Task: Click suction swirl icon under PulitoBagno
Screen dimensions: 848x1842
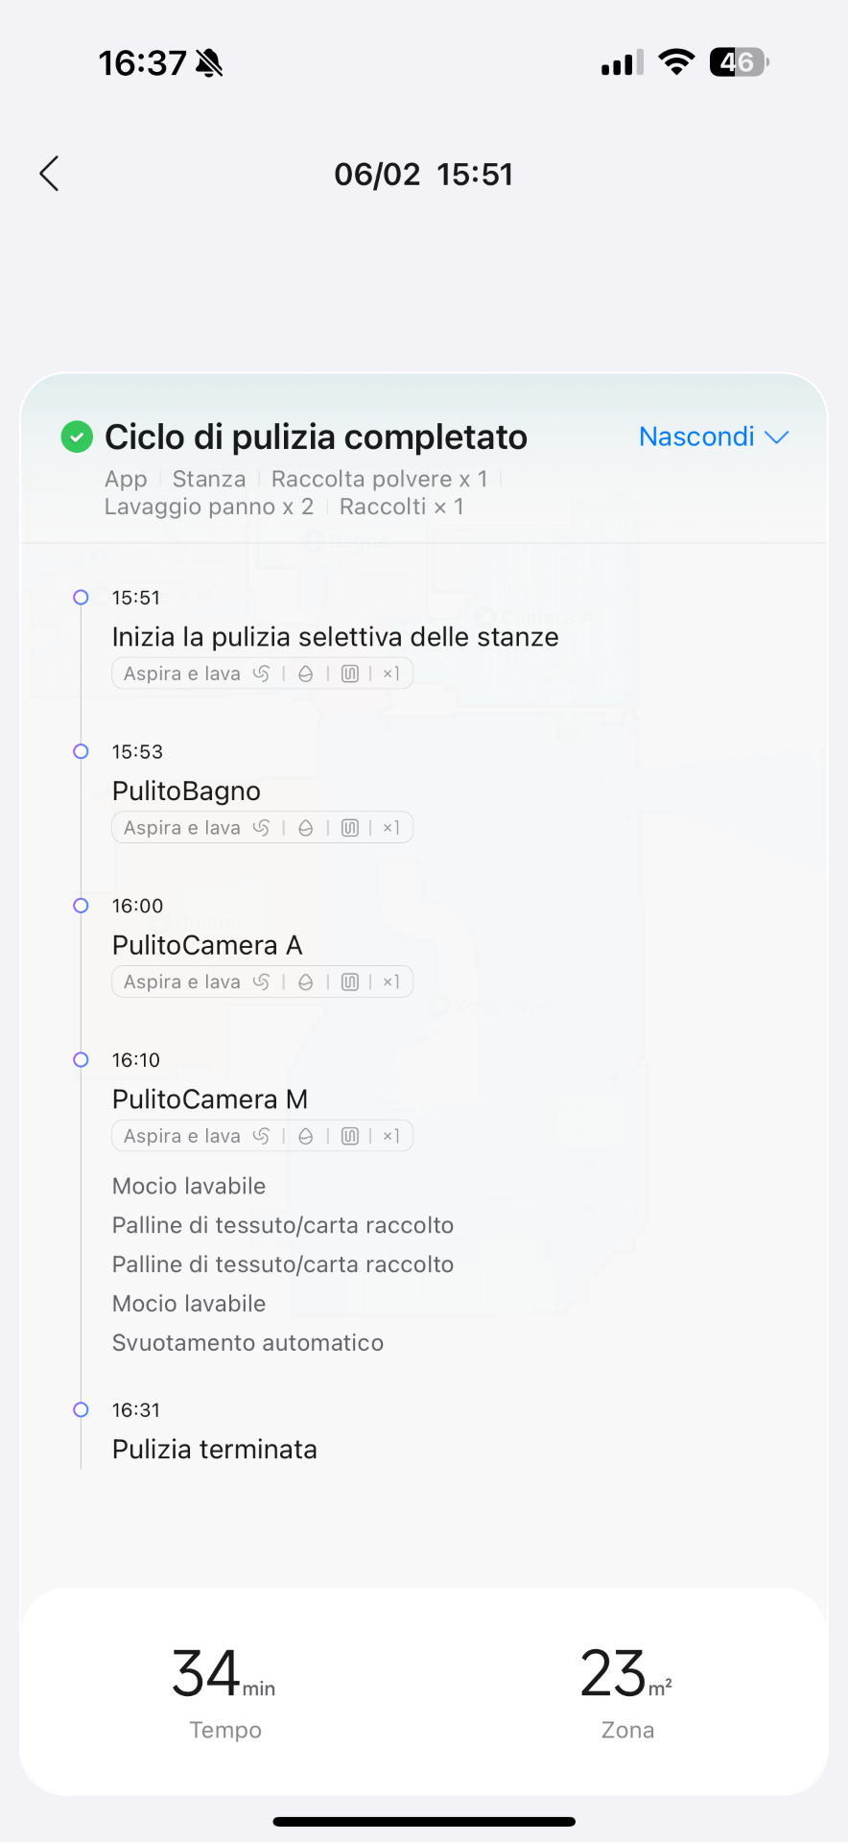Action: point(261,828)
